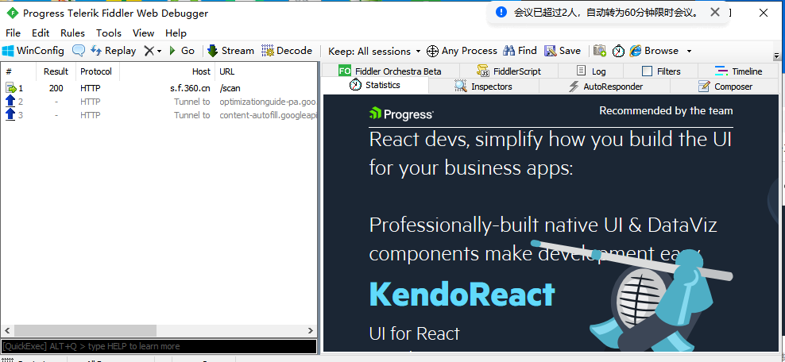Switch to the Filters tab
Image resolution: width=785 pixels, height=362 pixels.
point(661,71)
